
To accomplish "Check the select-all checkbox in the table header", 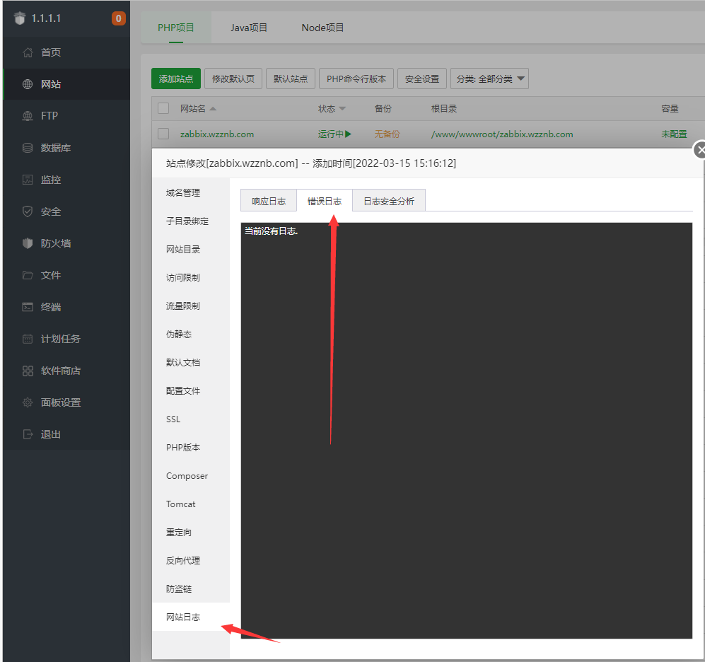I will (x=163, y=108).
